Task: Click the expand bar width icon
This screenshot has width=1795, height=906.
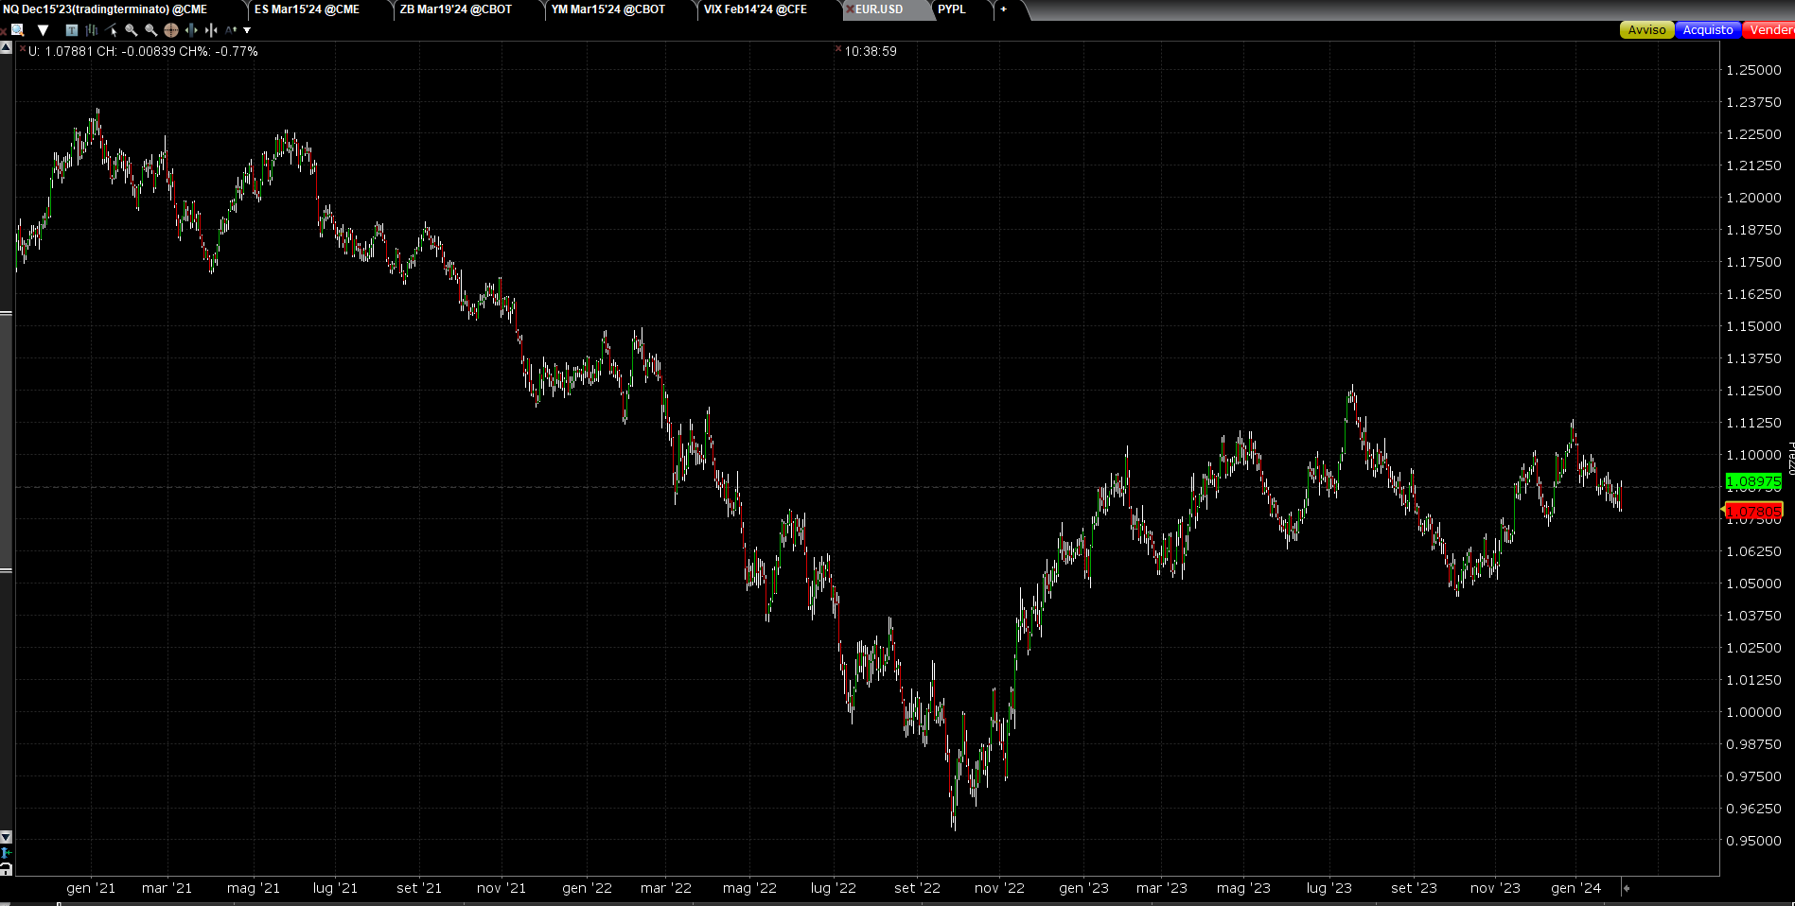Action: [x=191, y=30]
